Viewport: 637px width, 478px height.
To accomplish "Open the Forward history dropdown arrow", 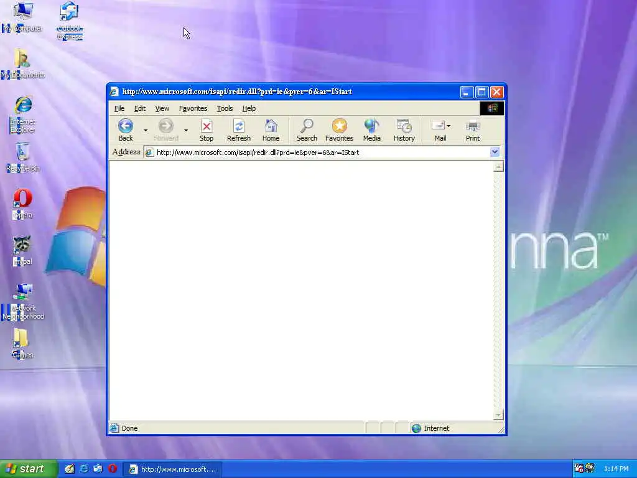I will tap(185, 130).
